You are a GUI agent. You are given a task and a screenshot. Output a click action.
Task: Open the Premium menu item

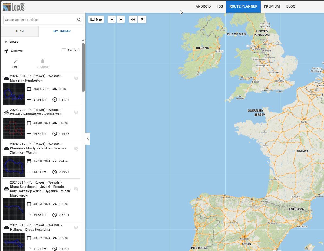(x=272, y=6)
